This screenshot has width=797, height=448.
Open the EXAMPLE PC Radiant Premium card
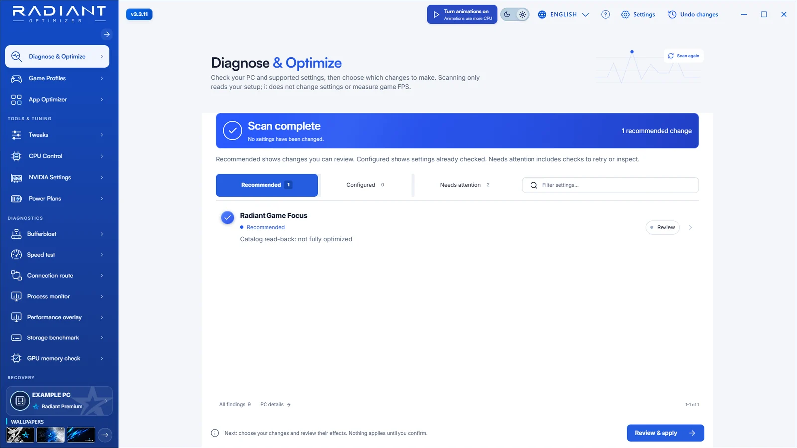coord(59,401)
